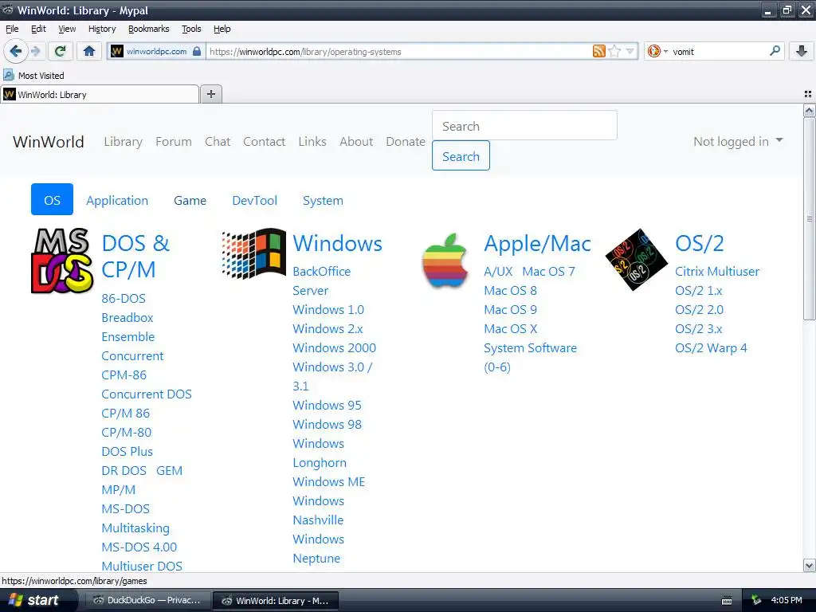The height and width of the screenshot is (612, 816).
Task: Go to the browser Home page icon
Action: 89,51
